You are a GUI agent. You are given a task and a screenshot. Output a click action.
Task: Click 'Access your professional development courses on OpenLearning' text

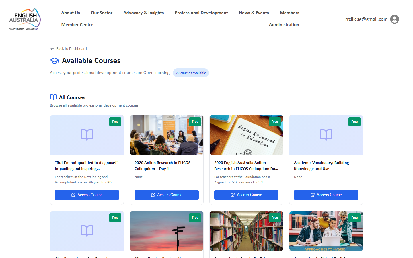(x=110, y=73)
